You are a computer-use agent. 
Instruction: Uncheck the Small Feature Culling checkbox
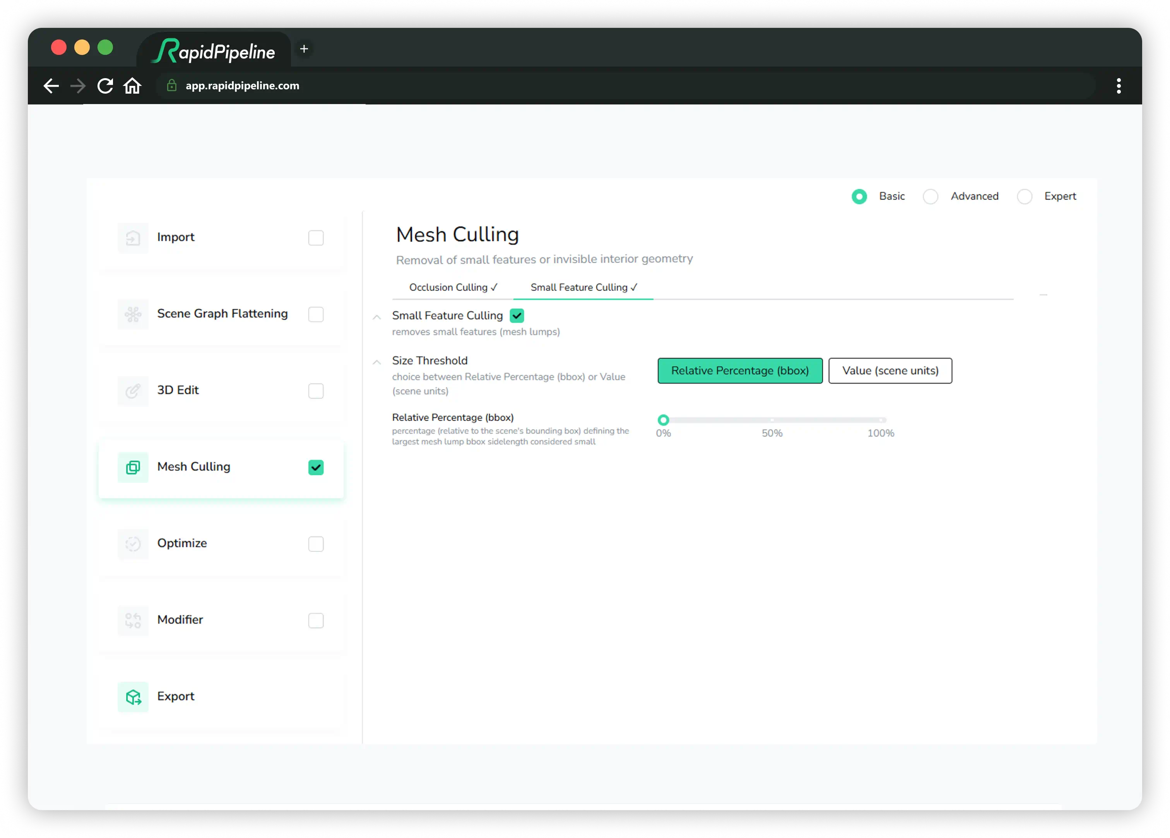tap(517, 315)
